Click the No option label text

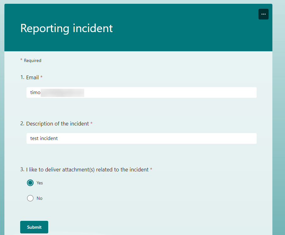point(39,198)
